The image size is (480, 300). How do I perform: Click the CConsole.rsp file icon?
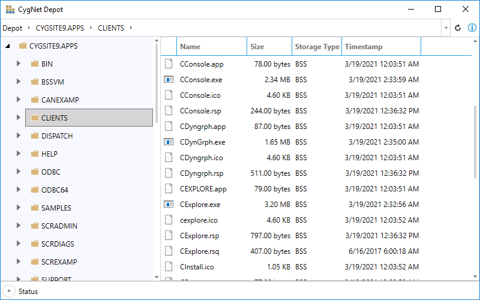pos(169,111)
